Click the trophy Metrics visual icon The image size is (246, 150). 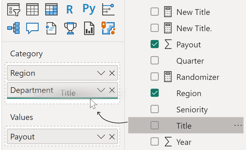click(70, 28)
